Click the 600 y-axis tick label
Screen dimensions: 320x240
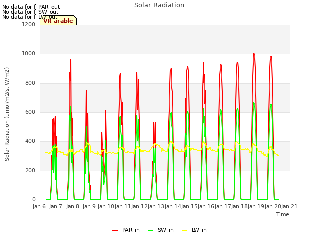click(30, 112)
